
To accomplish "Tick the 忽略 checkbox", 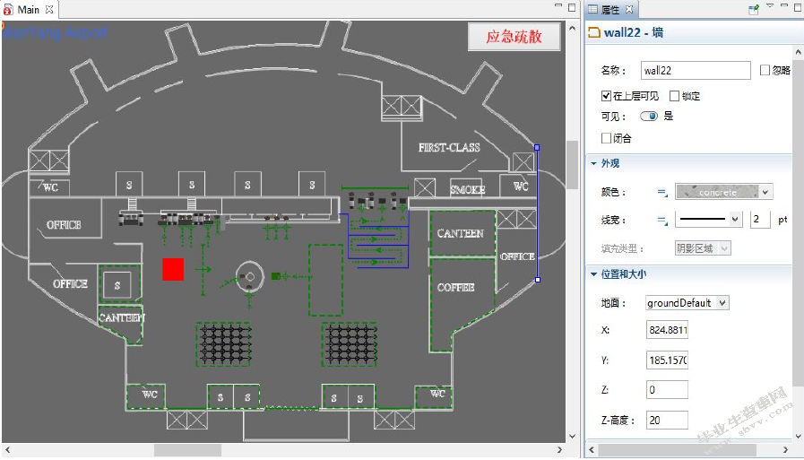I will coord(765,70).
